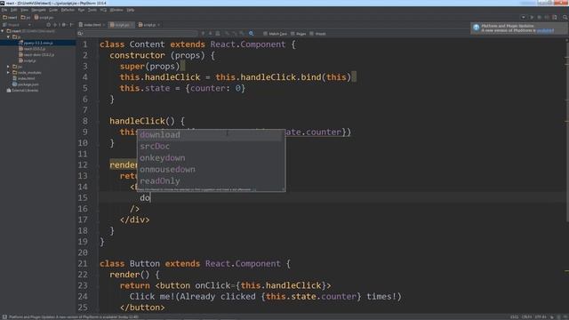The image size is (569, 320).
Task: Select the jquery min.js file
Action: 38,43
